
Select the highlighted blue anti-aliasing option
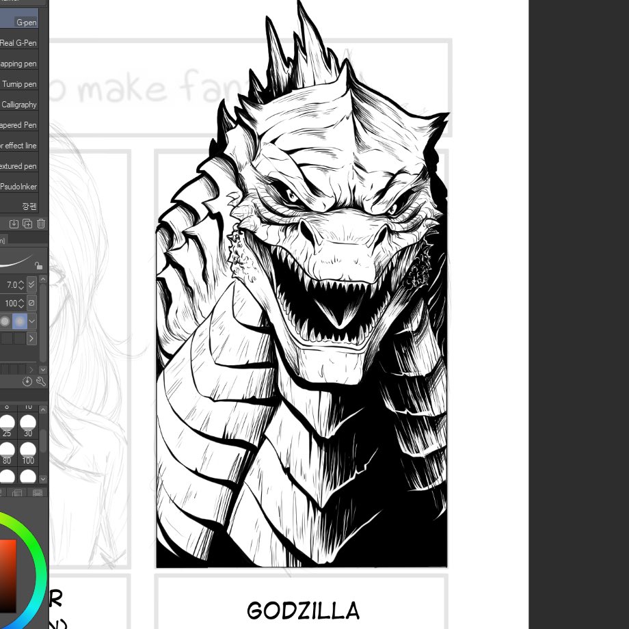tap(20, 321)
